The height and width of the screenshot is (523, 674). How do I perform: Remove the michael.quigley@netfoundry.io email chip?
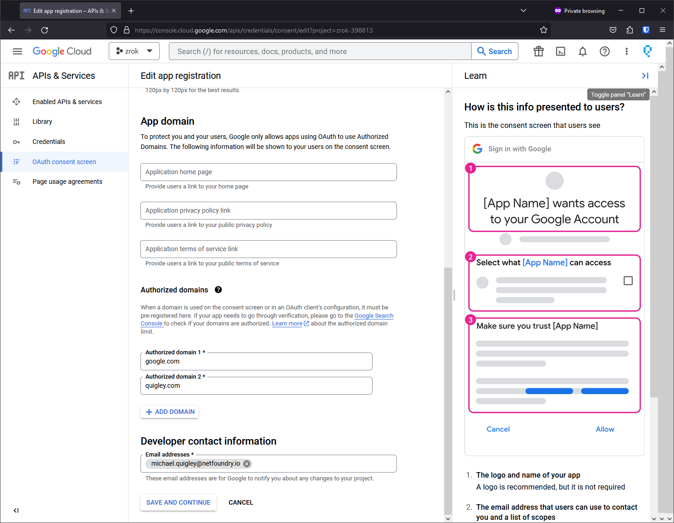247,464
